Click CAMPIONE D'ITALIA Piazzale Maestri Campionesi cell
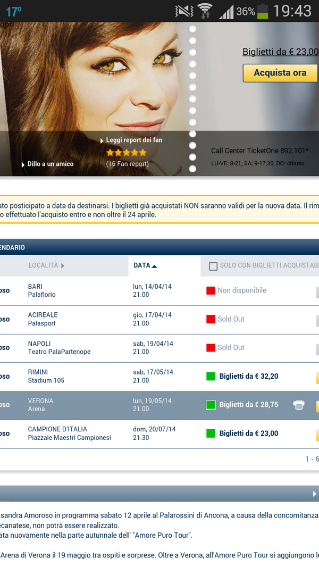The image size is (319, 567). click(69, 433)
